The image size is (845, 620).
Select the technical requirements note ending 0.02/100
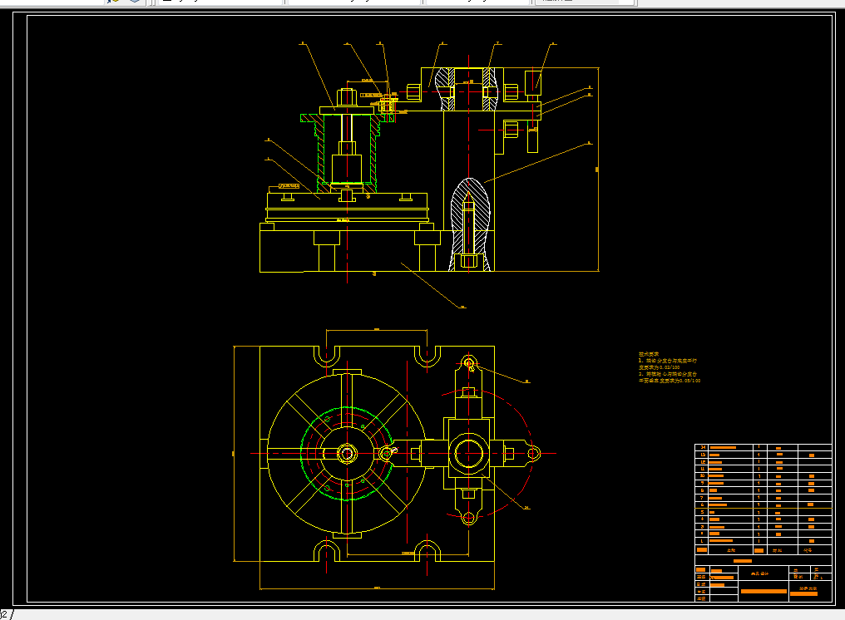pyautogui.click(x=659, y=367)
